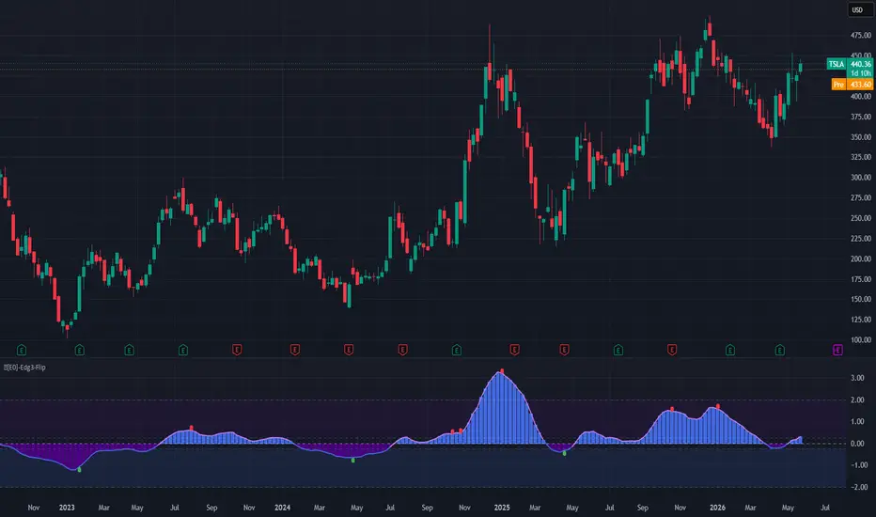Click the 475.00 price axis label

click(x=860, y=36)
